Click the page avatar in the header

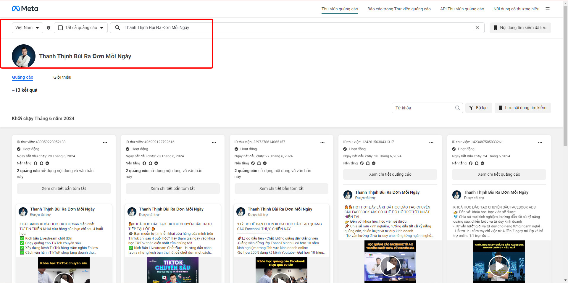(x=24, y=56)
